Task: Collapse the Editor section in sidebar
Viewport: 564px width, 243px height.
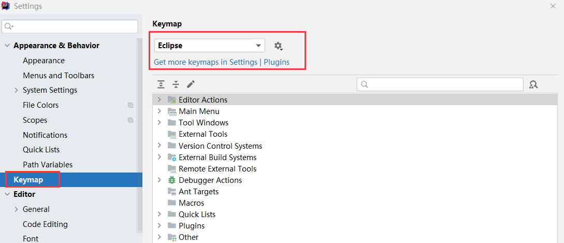Action: [x=7, y=194]
